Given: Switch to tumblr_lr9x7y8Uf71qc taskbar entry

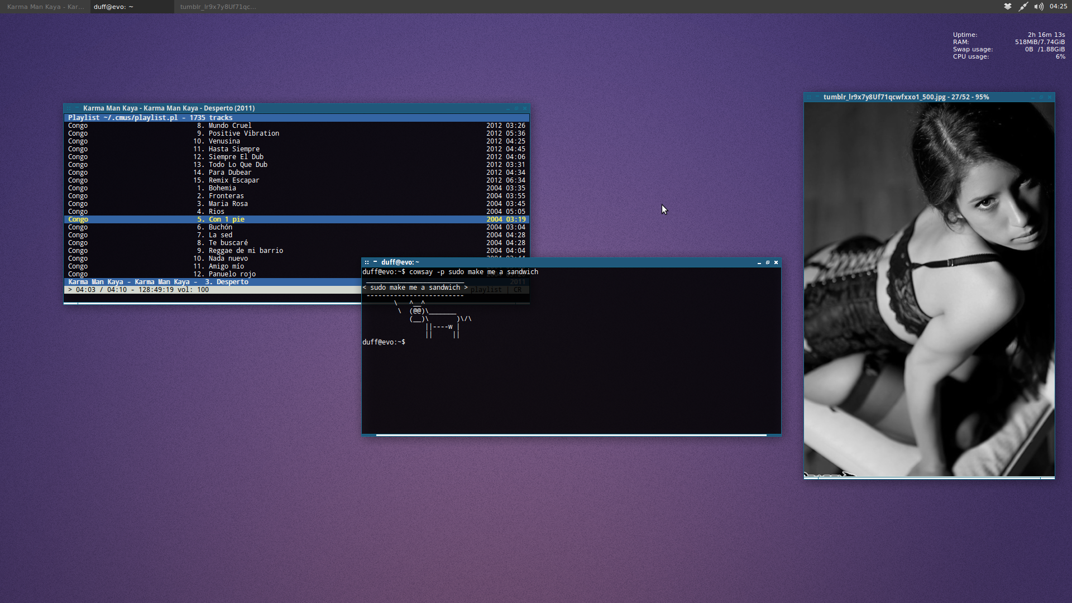Looking at the screenshot, I should click(x=218, y=7).
